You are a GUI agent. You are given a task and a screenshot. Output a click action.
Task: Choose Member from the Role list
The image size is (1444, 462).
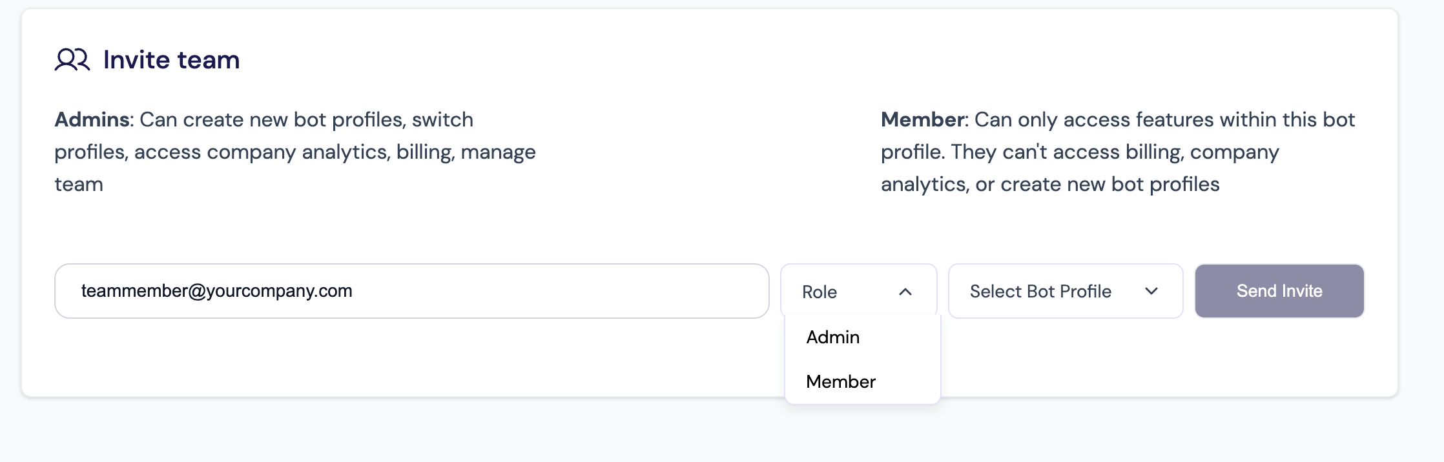pos(841,382)
